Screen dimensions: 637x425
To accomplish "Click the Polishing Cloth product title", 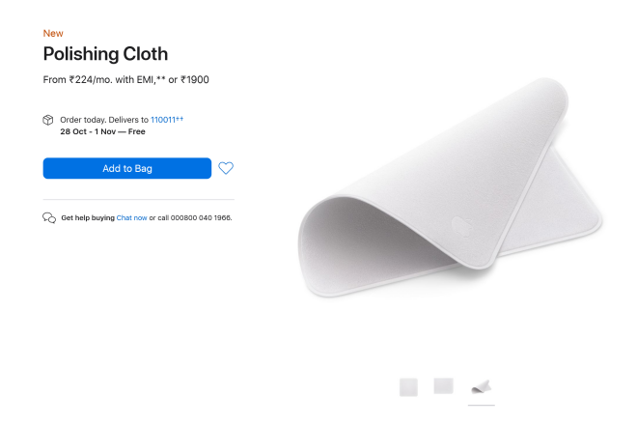I will click(x=105, y=54).
